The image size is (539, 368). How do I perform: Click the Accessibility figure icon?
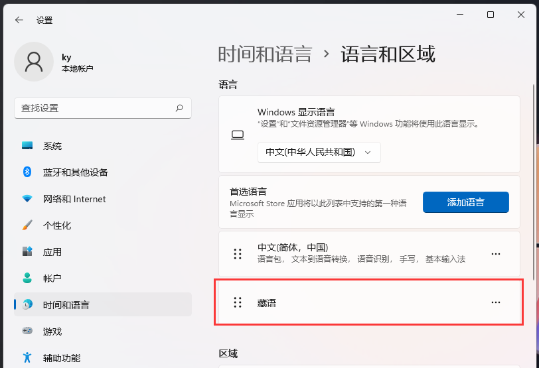pyautogui.click(x=27, y=357)
